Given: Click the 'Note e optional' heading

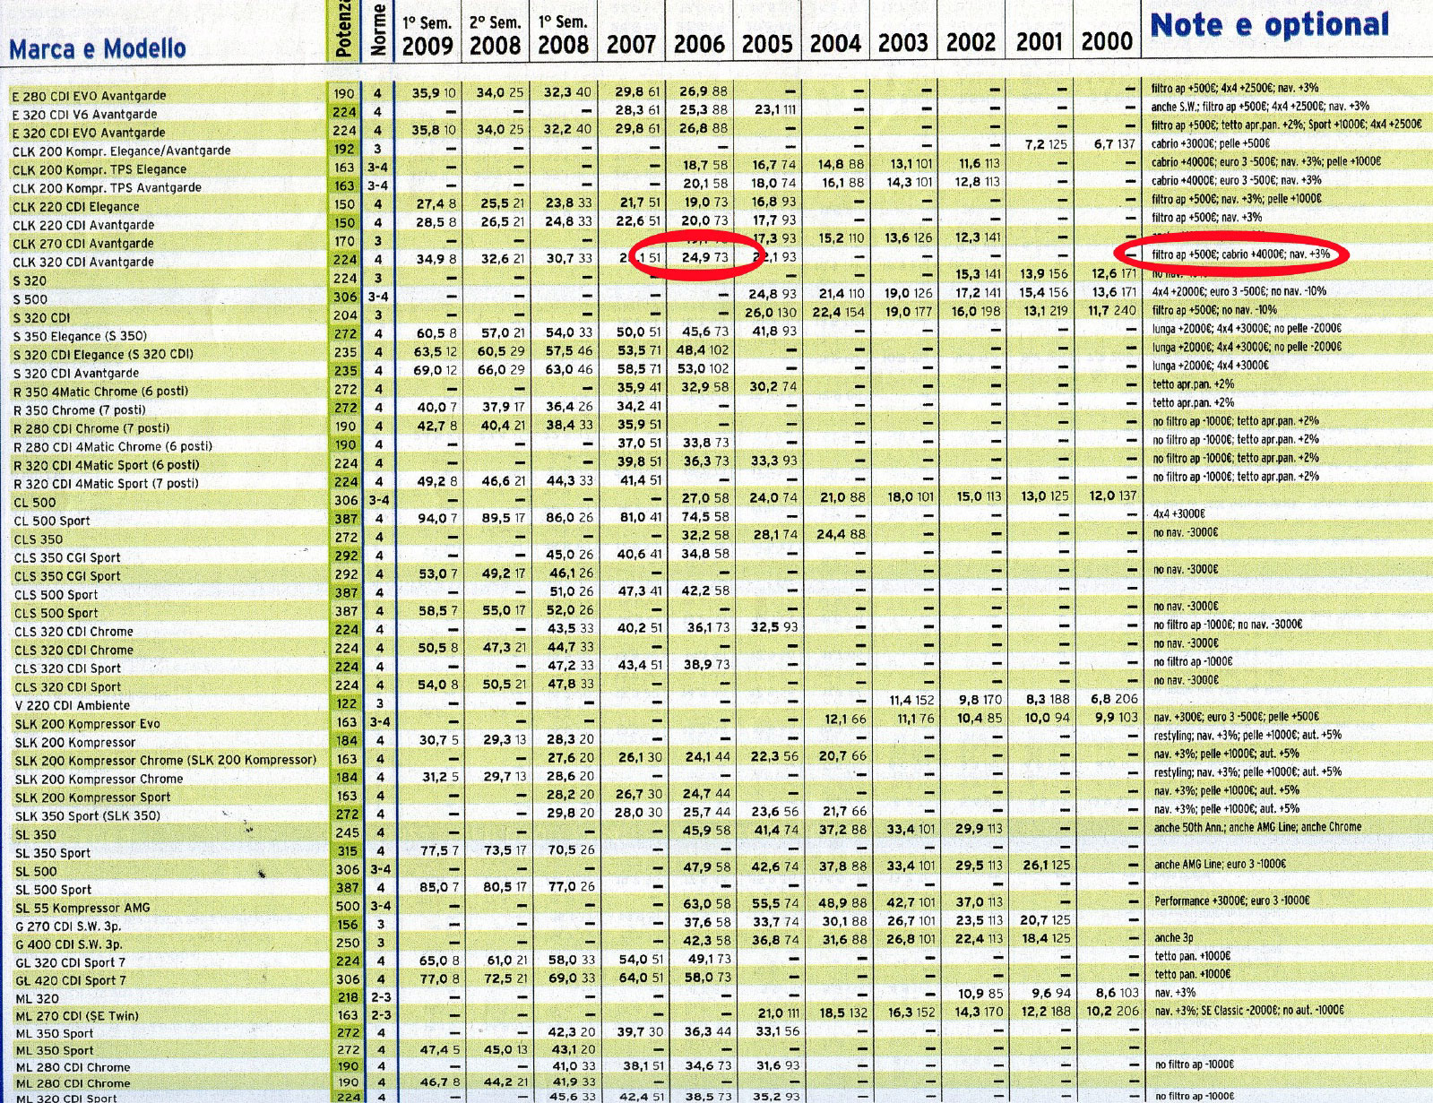Looking at the screenshot, I should (x=1270, y=25).
